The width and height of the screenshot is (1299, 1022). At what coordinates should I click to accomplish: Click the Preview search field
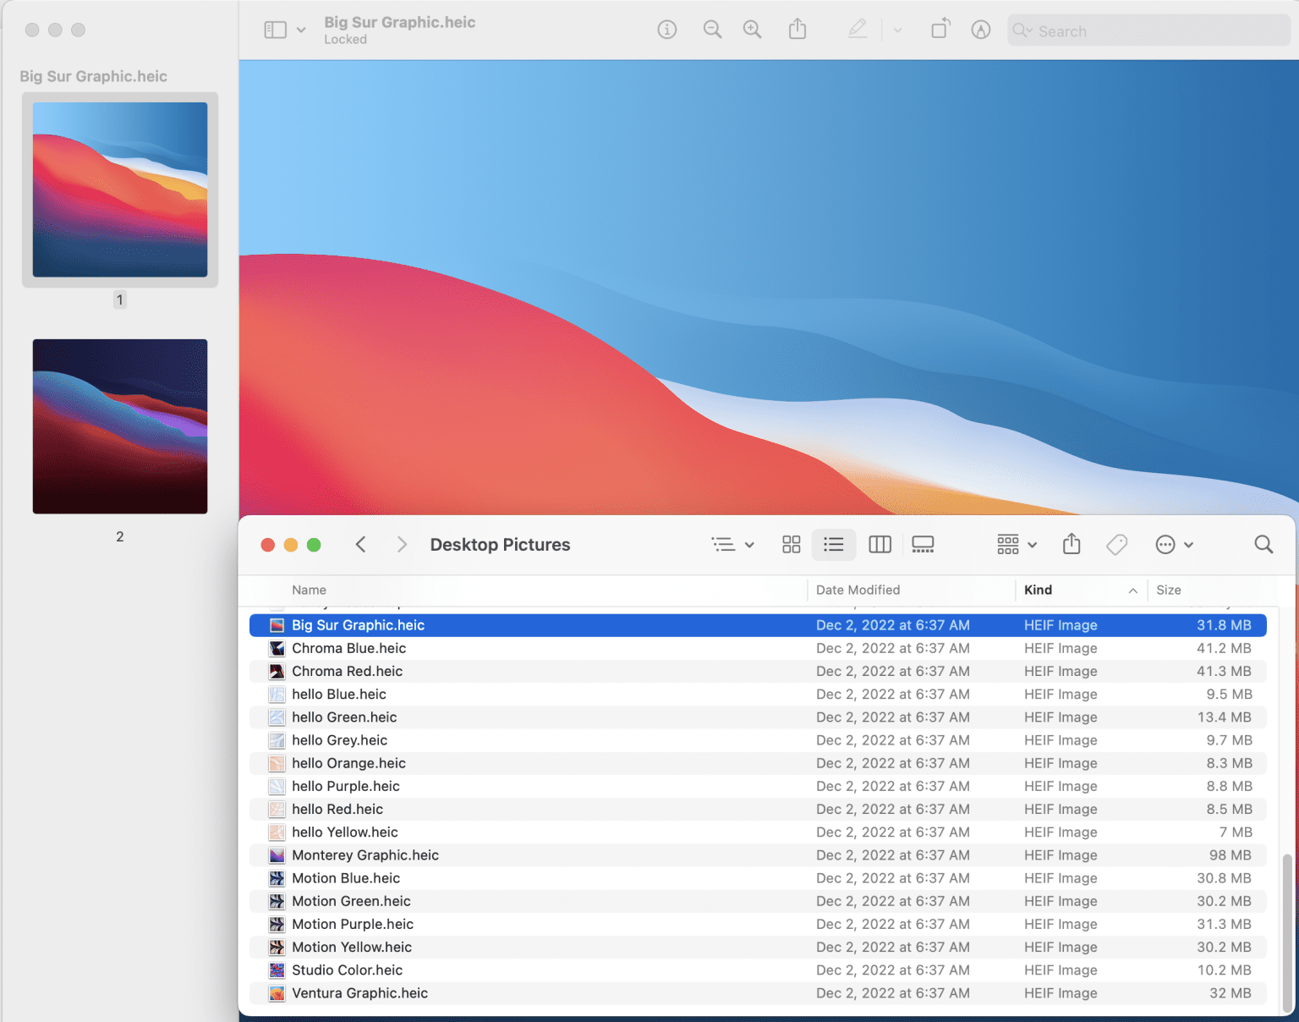pyautogui.click(x=1147, y=30)
